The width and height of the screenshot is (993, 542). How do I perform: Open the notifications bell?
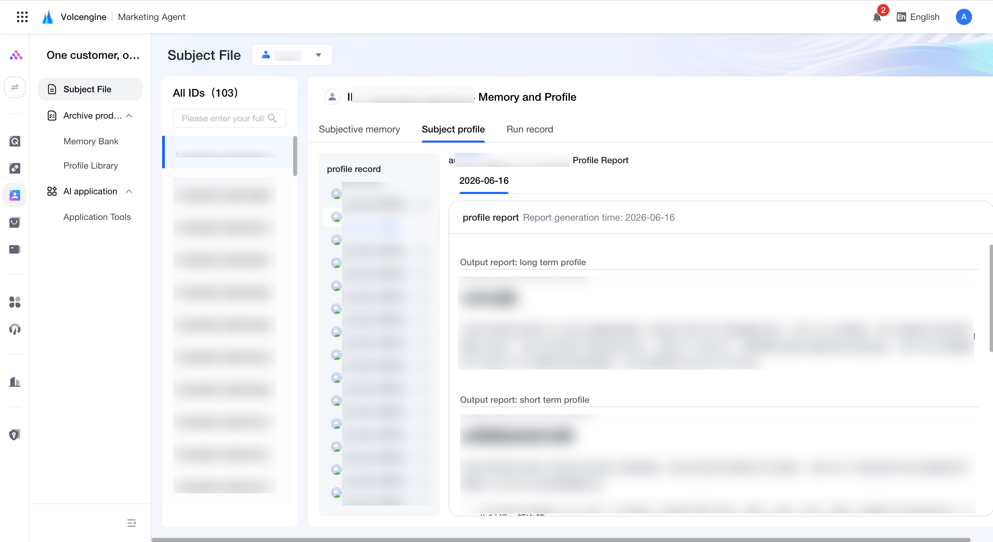coord(877,17)
